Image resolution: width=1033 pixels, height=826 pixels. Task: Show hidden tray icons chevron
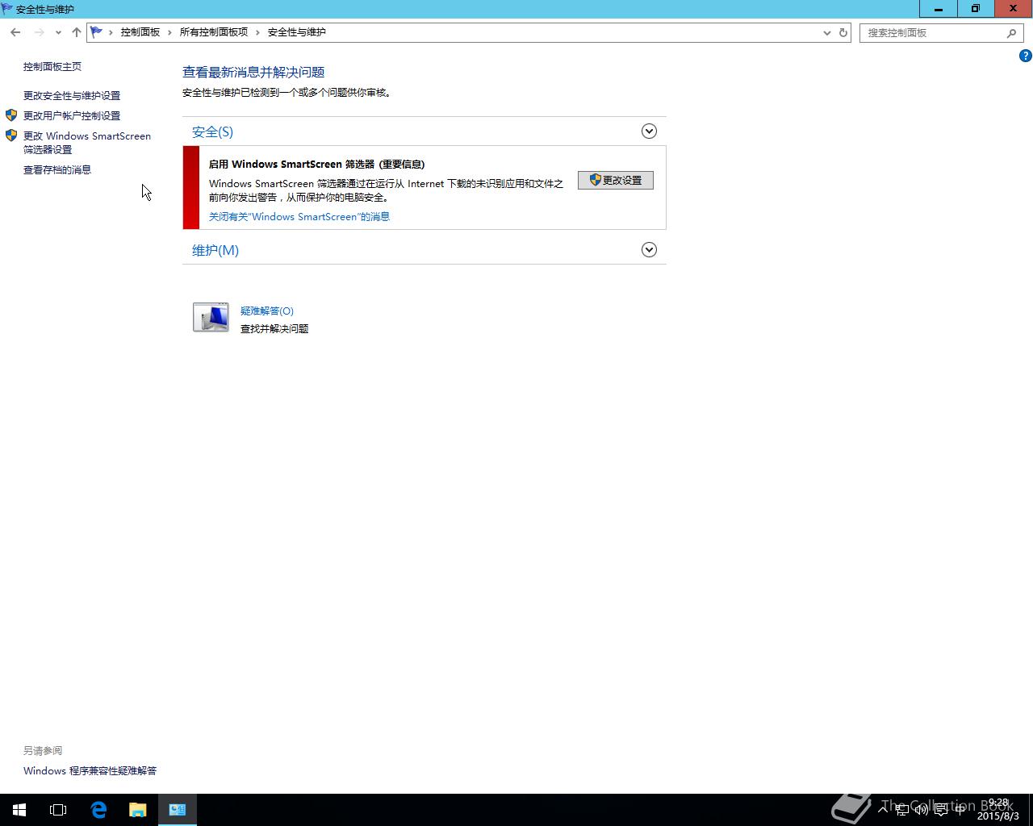point(883,809)
